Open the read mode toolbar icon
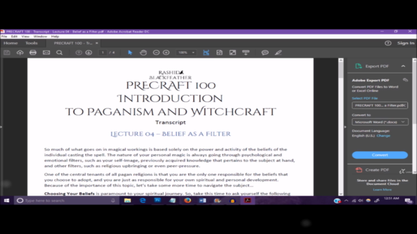This screenshot has height=234, width=417. point(246,53)
